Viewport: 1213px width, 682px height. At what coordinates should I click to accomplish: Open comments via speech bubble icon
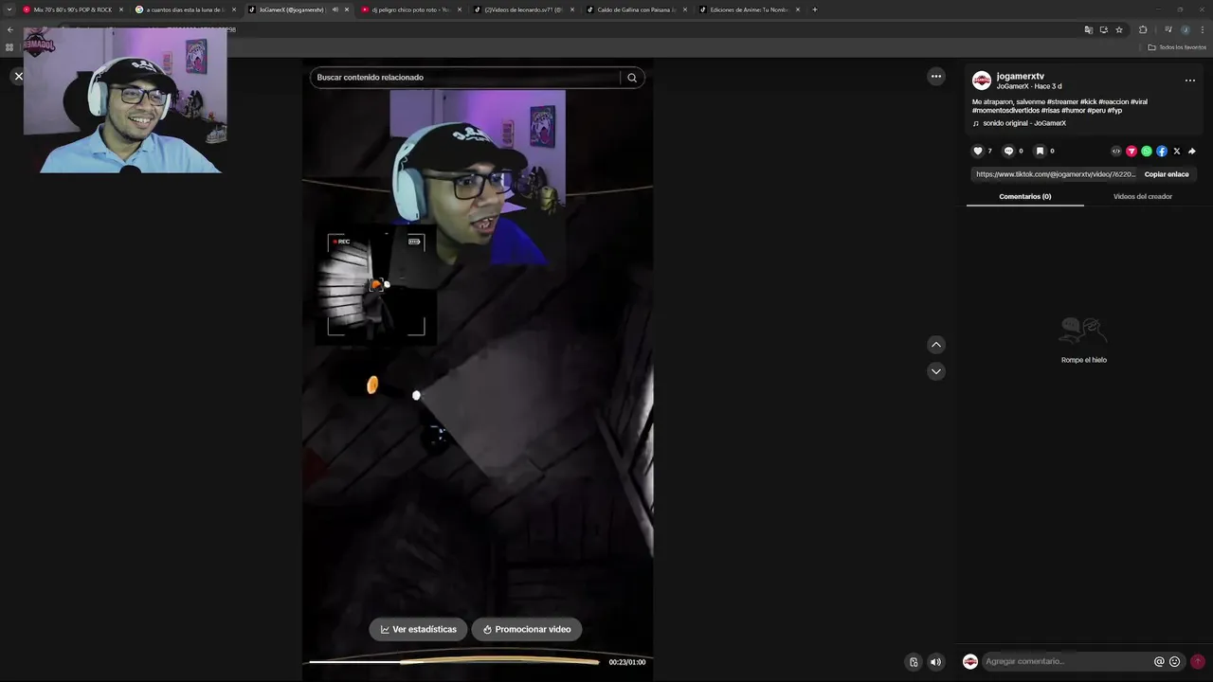click(1008, 151)
